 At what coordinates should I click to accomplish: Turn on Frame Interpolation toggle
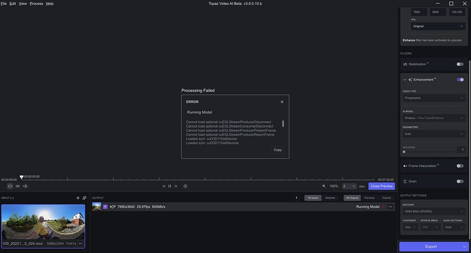pyautogui.click(x=460, y=166)
